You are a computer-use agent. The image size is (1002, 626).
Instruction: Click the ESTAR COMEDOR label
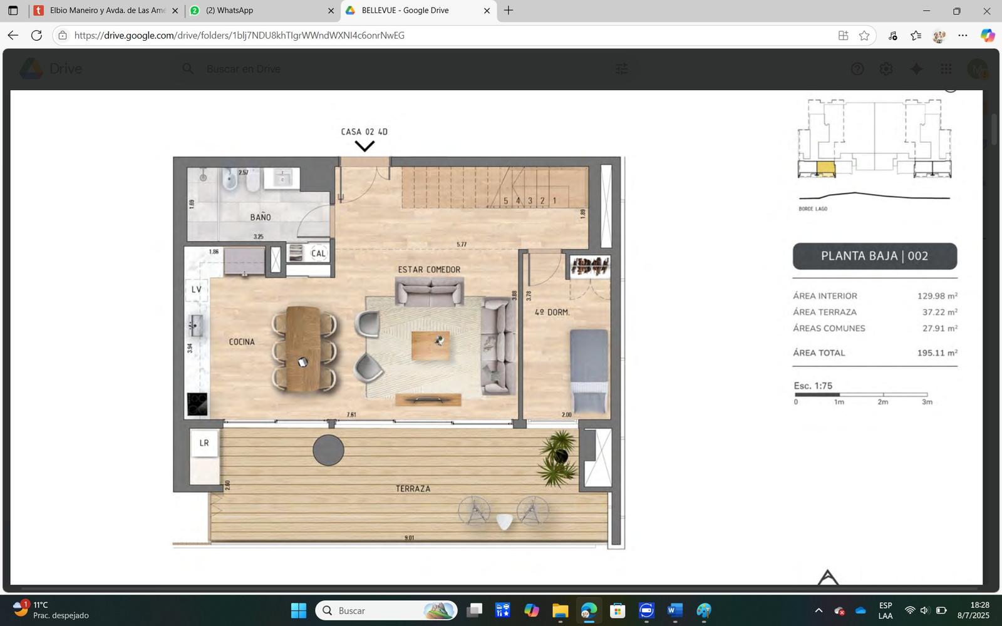pos(429,270)
